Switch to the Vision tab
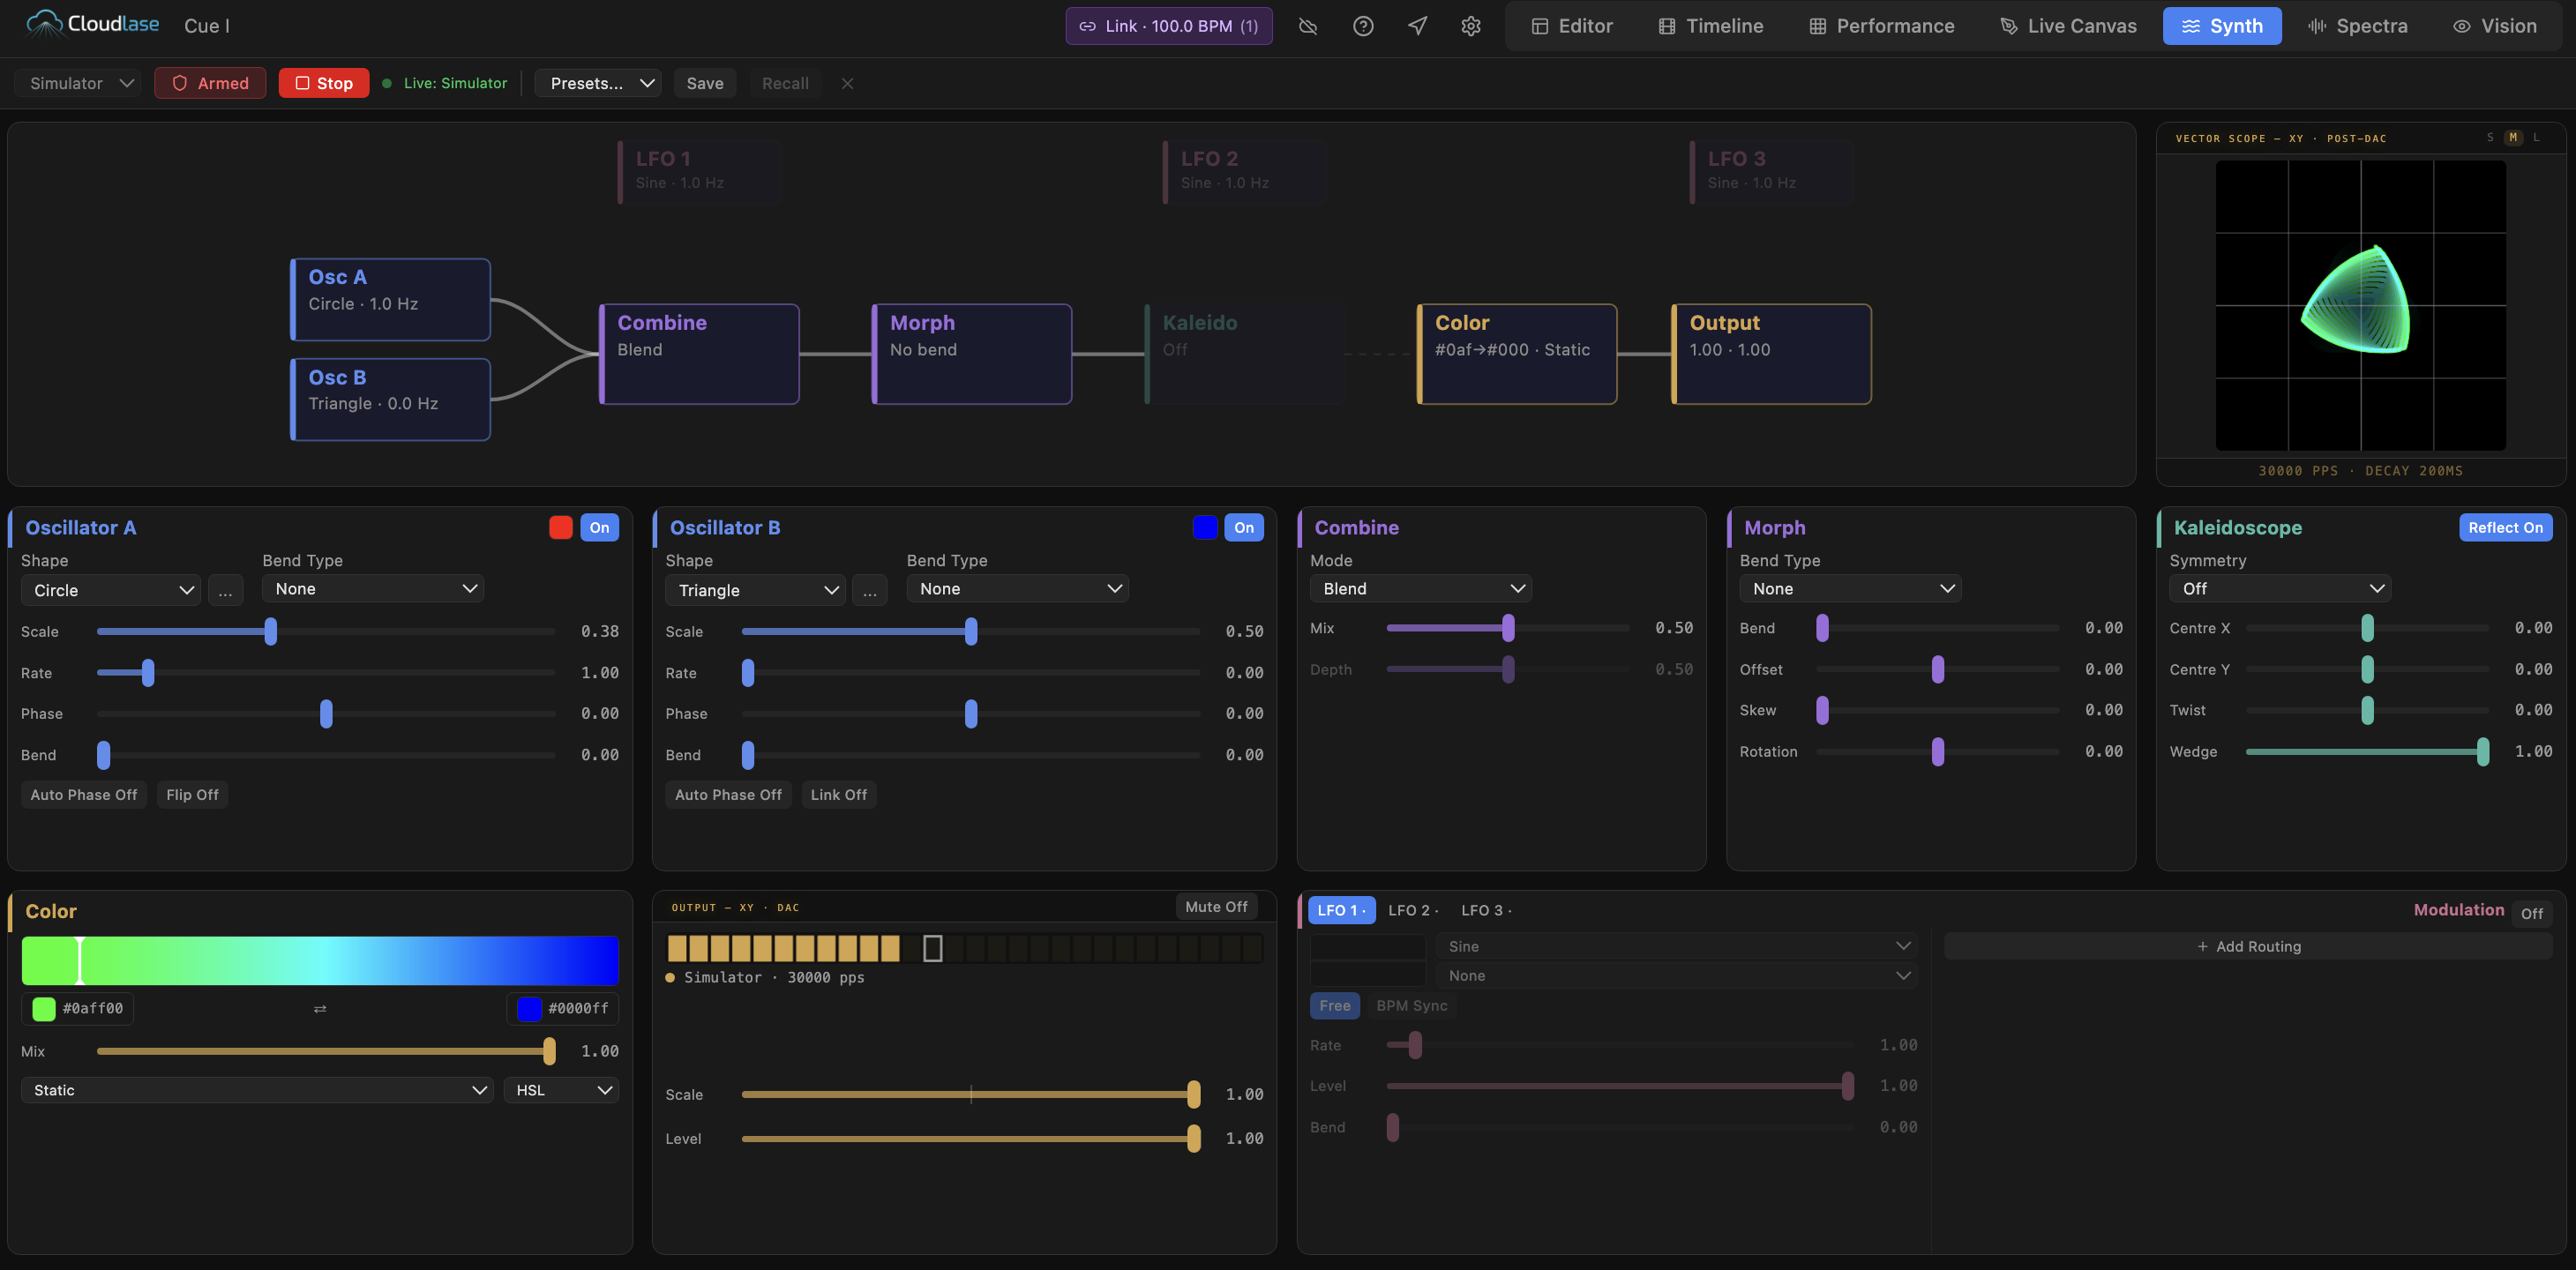 (x=2494, y=26)
